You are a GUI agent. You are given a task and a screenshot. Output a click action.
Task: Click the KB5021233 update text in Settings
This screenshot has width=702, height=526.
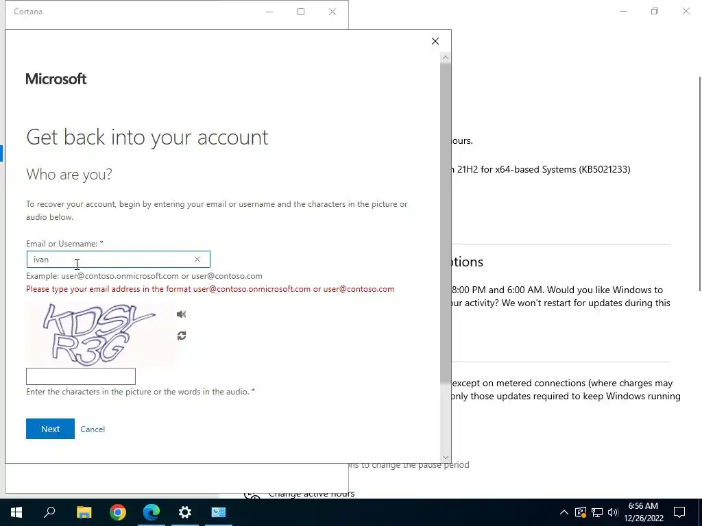[x=541, y=170]
